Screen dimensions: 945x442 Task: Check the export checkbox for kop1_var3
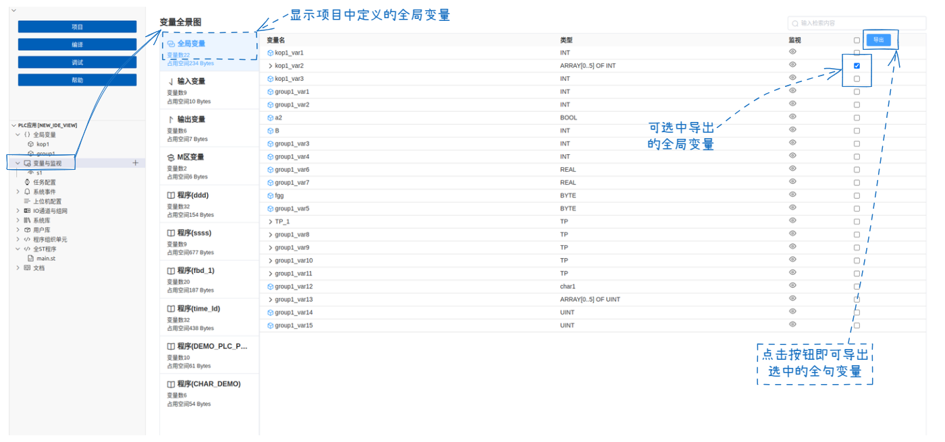click(x=857, y=79)
